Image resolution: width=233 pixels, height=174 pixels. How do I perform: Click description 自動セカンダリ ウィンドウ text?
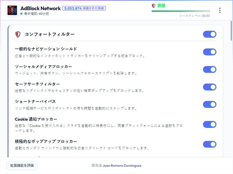(82, 148)
